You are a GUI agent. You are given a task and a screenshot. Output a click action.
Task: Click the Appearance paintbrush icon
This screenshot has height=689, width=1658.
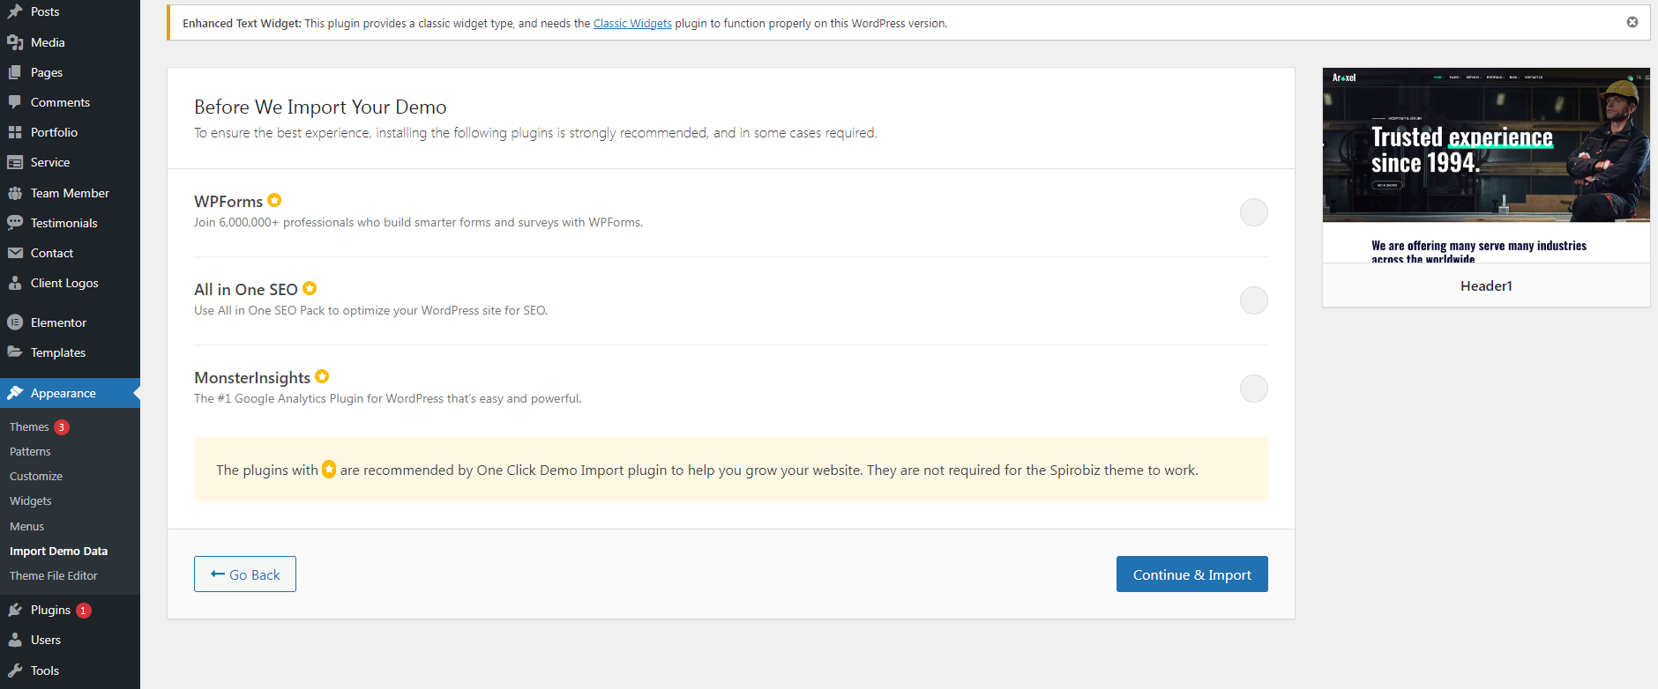coord(15,393)
